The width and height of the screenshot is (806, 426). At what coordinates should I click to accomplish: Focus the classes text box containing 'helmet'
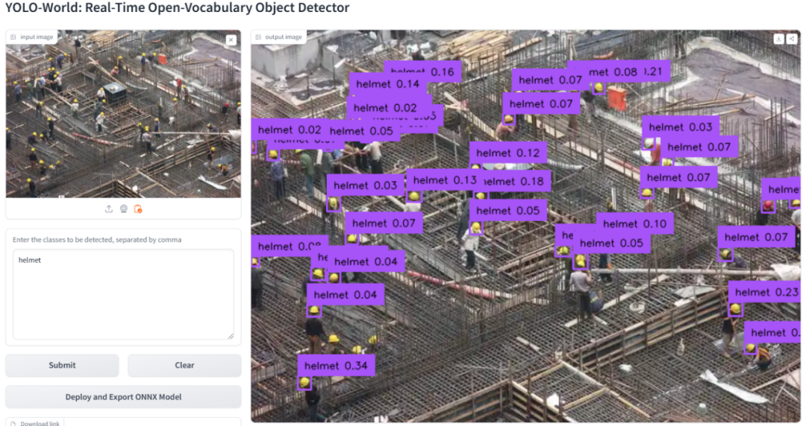click(123, 294)
